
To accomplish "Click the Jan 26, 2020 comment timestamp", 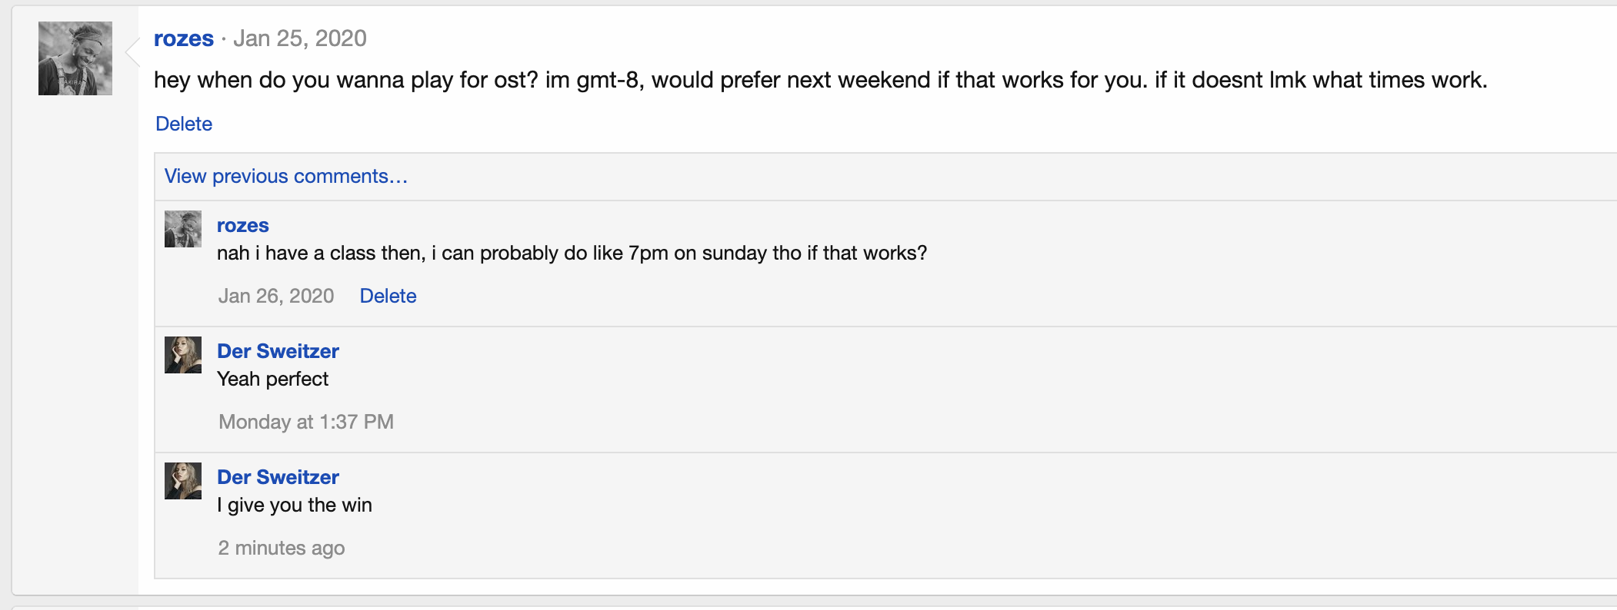I will tap(276, 296).
